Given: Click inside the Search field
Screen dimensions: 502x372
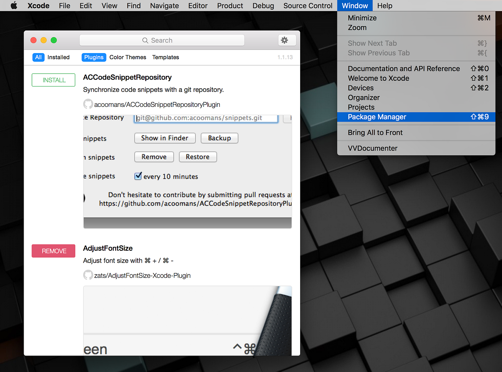Looking at the screenshot, I should click(169, 40).
